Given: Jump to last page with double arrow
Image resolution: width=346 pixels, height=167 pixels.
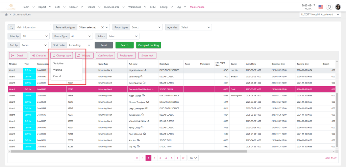Looking at the screenshot, I should pyautogui.click(x=183, y=158).
